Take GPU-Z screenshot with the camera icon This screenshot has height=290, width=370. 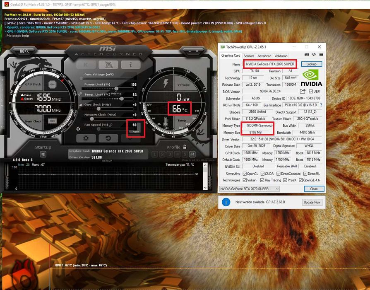click(x=307, y=55)
